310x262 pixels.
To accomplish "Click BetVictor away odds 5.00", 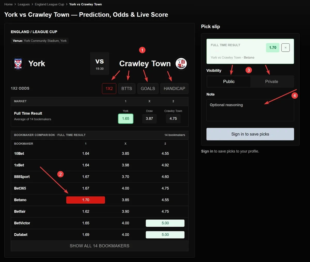I will point(165,223).
